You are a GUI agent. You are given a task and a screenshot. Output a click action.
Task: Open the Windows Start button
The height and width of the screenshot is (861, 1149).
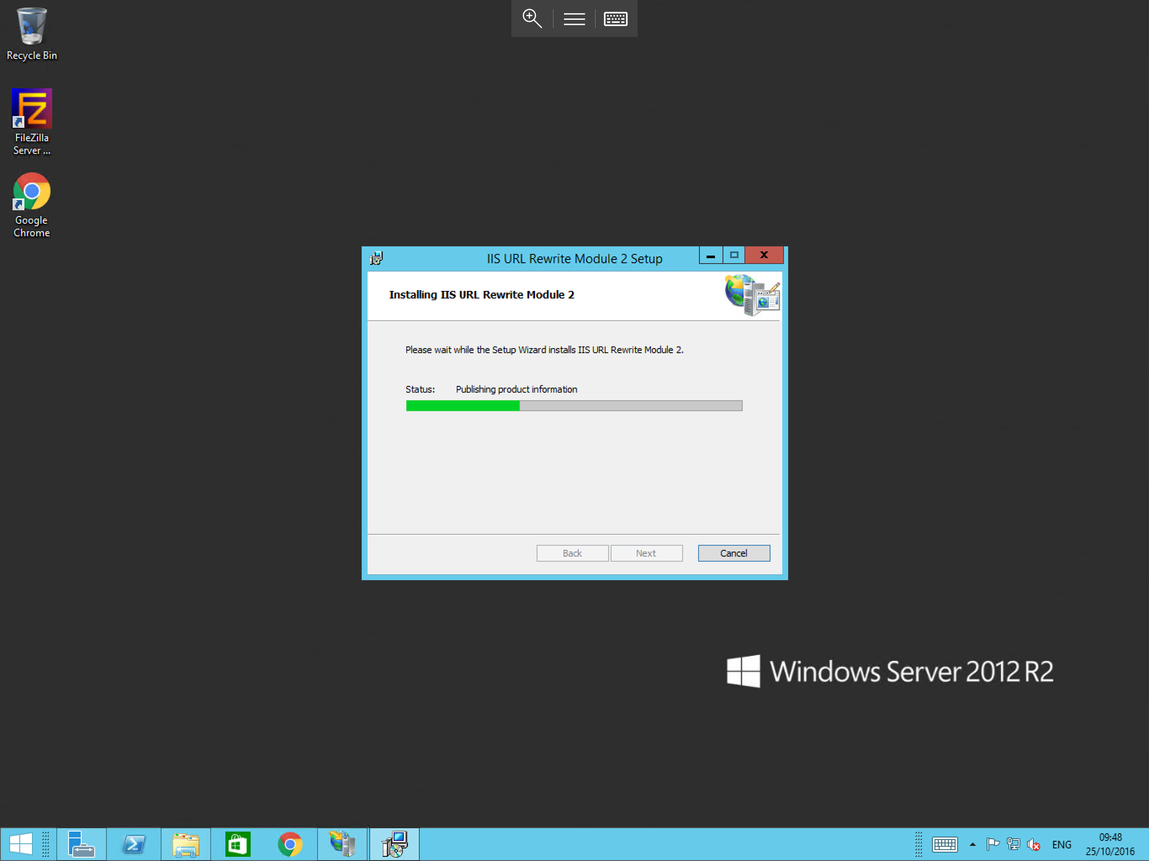pos(21,844)
